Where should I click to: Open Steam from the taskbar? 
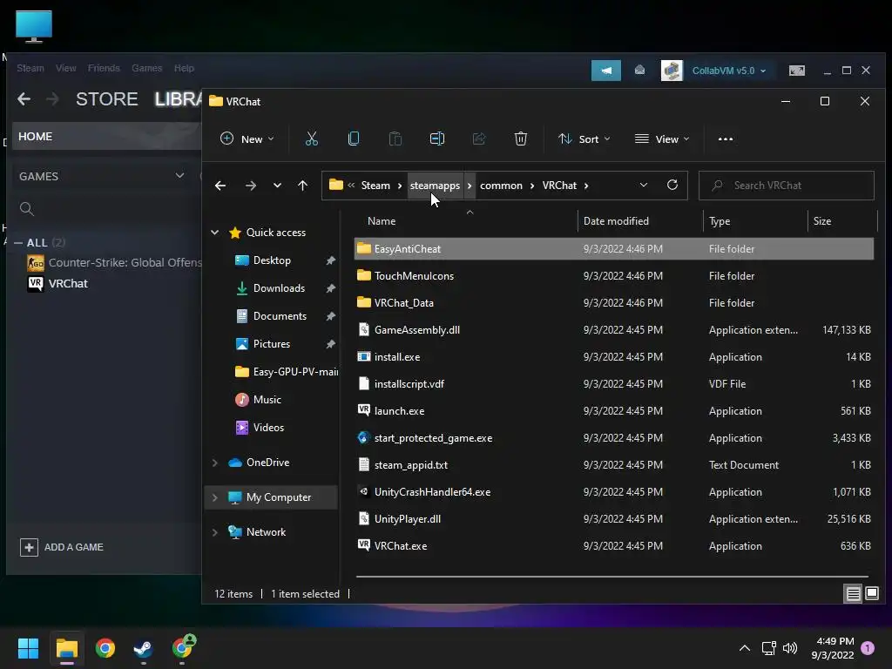(x=143, y=648)
